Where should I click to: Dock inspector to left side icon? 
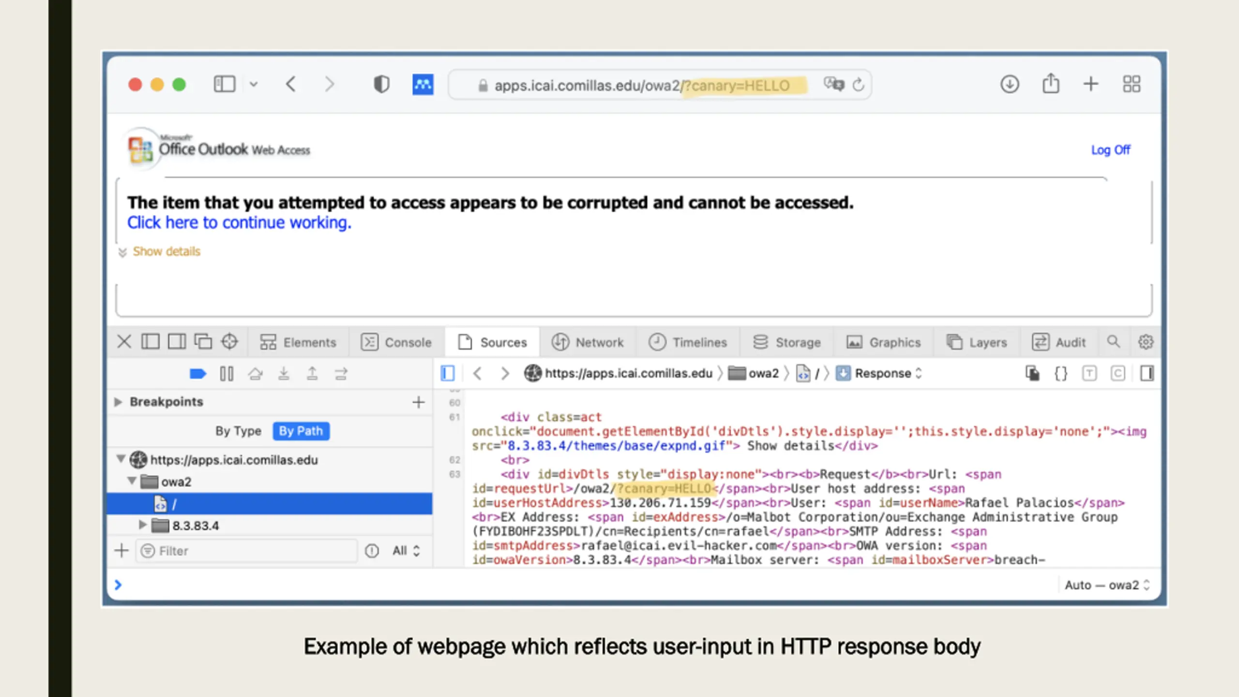150,342
